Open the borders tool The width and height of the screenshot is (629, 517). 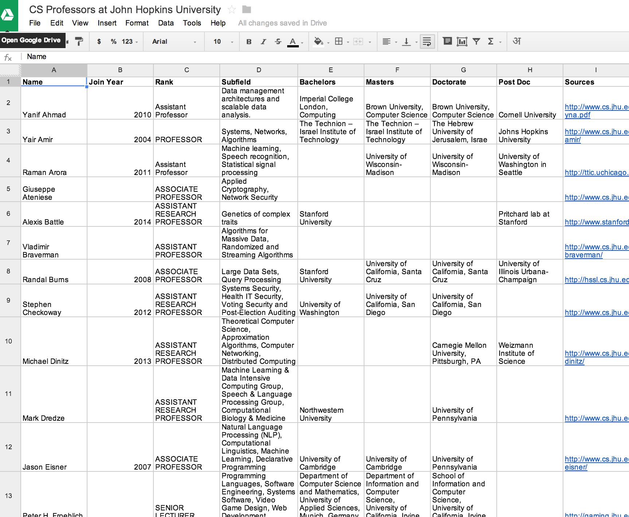[339, 41]
